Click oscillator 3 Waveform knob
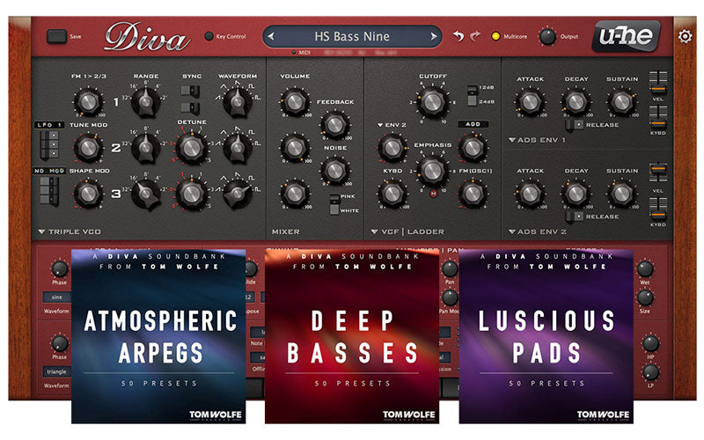This screenshot has height=440, width=704. click(238, 194)
